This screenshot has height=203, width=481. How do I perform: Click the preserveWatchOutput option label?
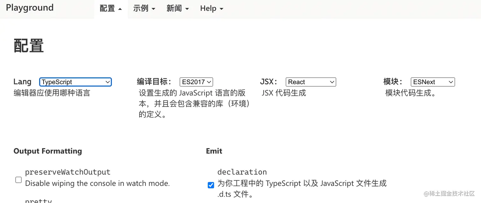[68, 172]
